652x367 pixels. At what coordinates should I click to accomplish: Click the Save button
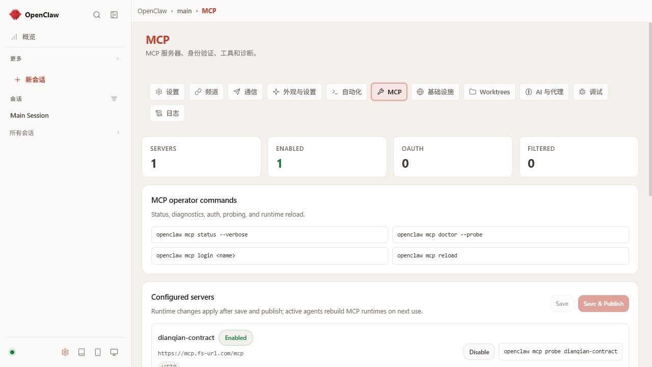562,304
